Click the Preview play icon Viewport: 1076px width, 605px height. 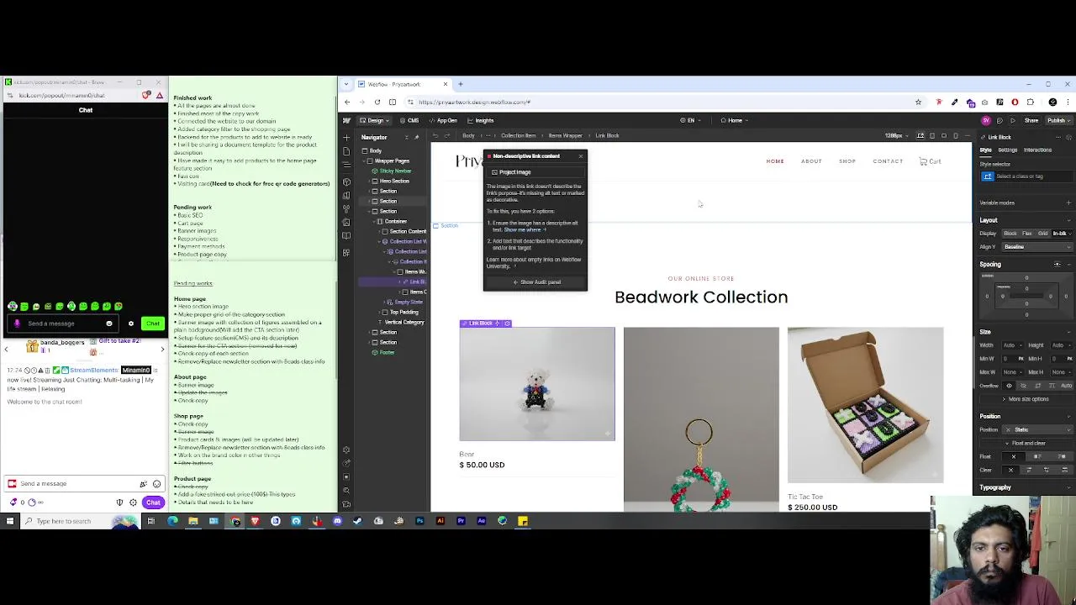coord(1013,120)
